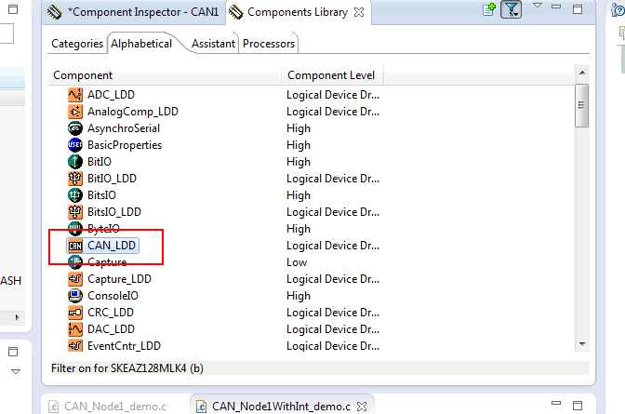Open the view menu arrow in bottom-left panel
The width and height of the screenshot is (625, 414).
pyautogui.click(x=15, y=372)
